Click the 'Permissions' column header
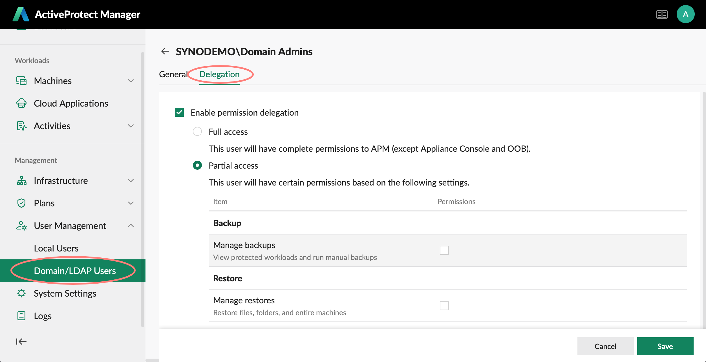The width and height of the screenshot is (706, 362). [x=456, y=201]
